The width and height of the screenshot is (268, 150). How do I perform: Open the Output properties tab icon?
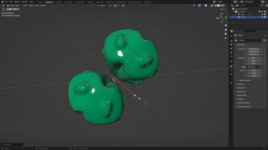click(231, 45)
